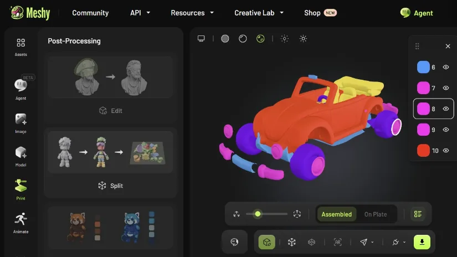Open Assets in the sidebar
The width and height of the screenshot is (457, 257).
point(20,47)
